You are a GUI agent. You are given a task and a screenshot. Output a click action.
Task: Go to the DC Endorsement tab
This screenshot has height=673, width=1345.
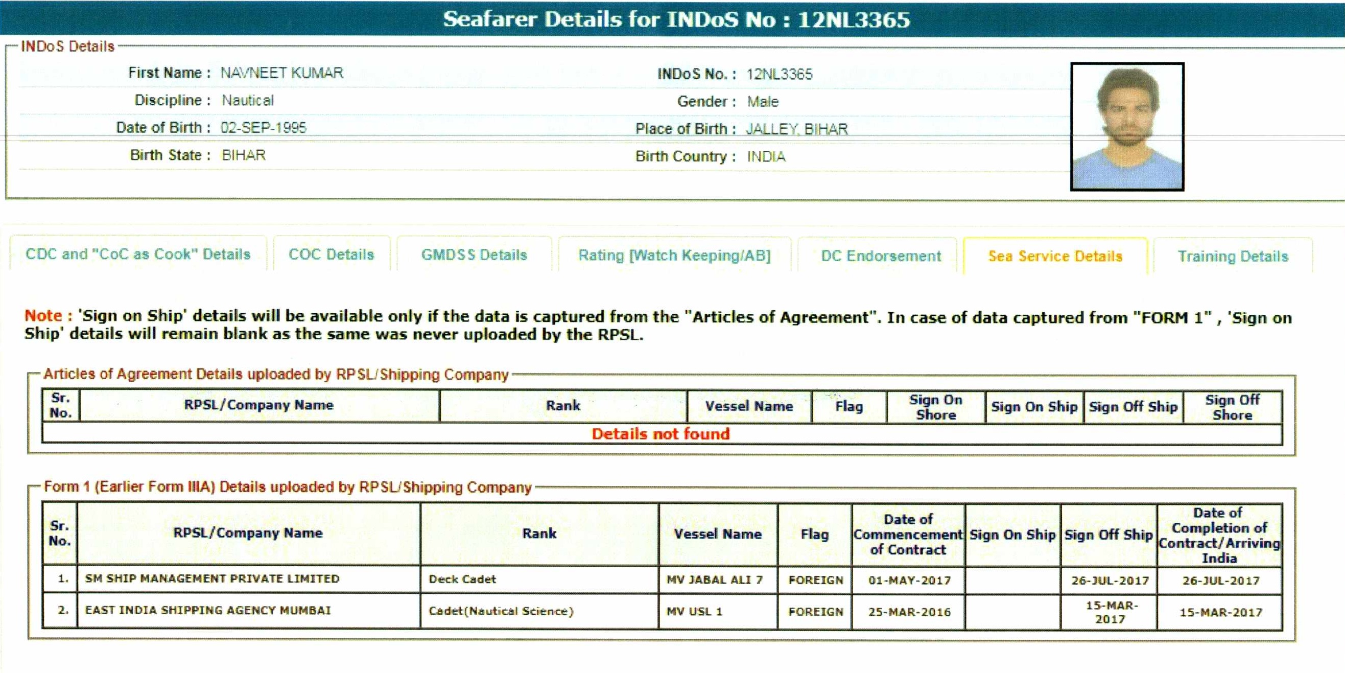click(881, 256)
